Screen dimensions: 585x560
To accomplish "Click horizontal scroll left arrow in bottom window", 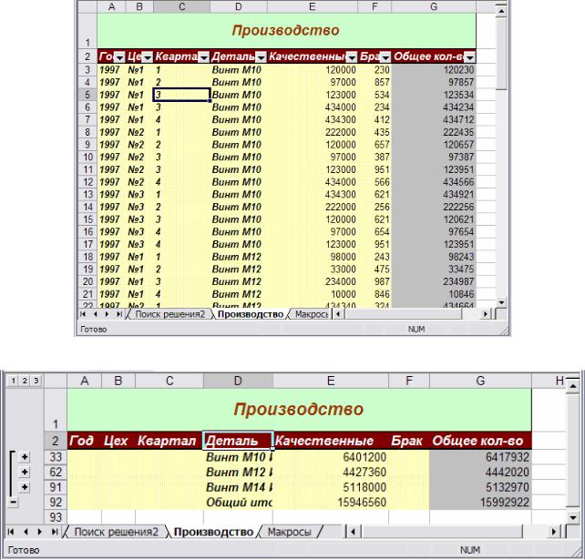I will pos(354,532).
